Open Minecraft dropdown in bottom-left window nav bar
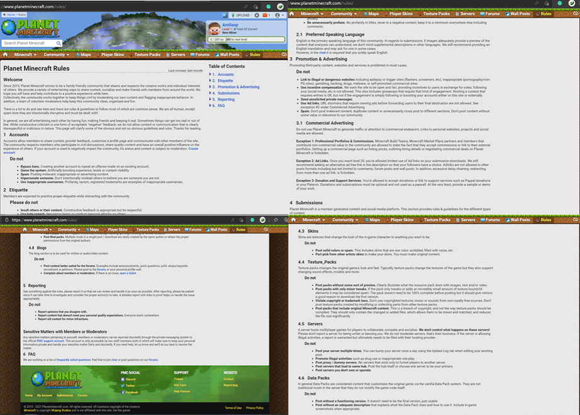Viewport: 580px width, 415px height. pos(42,229)
